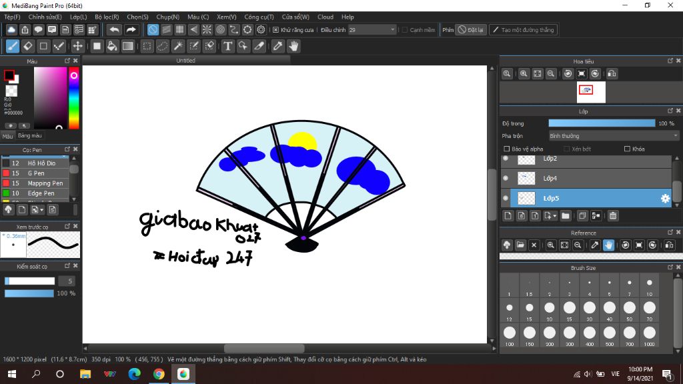This screenshot has height=384, width=683.
Task: Create a new layer folder
Action: 566,215
